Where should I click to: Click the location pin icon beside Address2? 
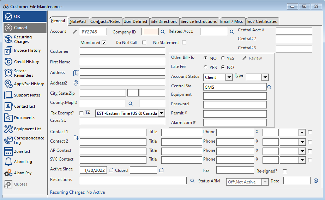coord(76,83)
